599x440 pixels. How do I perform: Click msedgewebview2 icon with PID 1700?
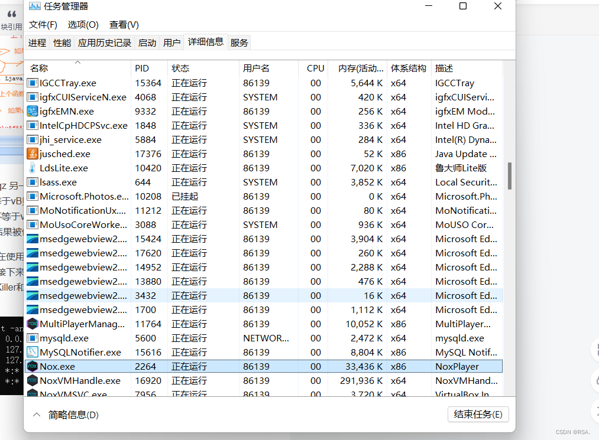tap(33, 309)
